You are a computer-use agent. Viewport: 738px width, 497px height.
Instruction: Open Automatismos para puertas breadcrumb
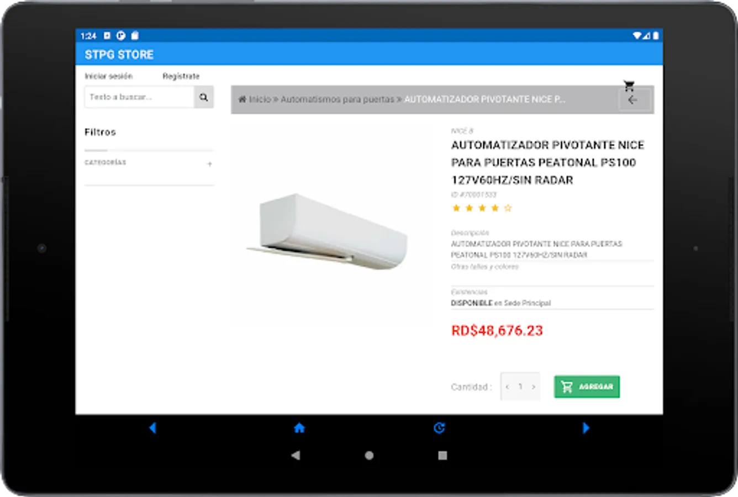click(338, 99)
